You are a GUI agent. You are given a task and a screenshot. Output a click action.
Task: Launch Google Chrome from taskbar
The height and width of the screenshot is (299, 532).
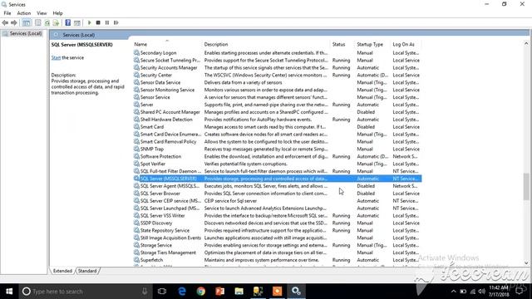click(201, 292)
